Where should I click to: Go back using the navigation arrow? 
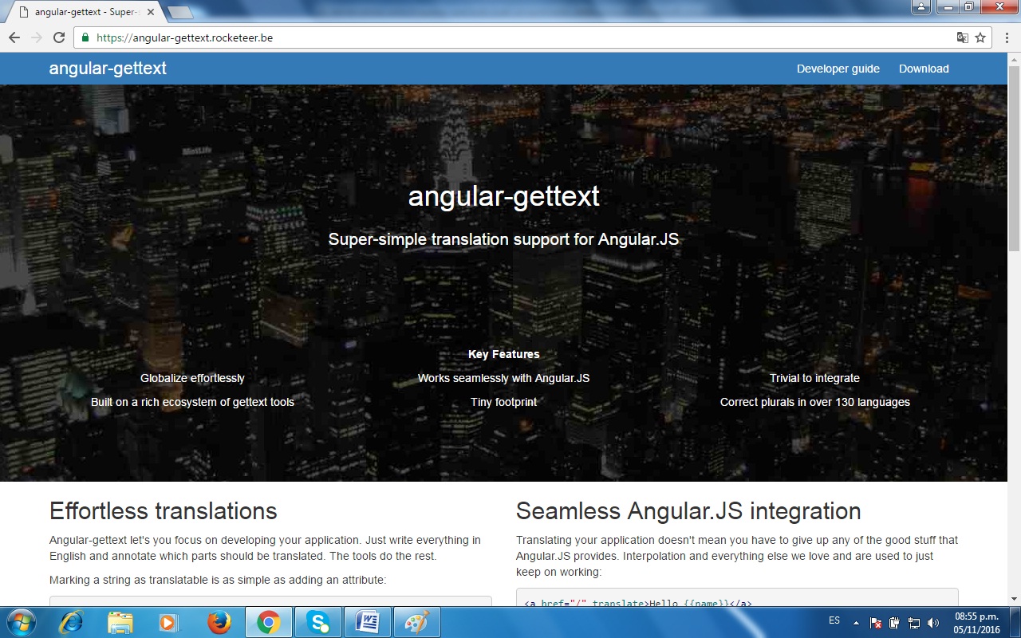click(14, 37)
